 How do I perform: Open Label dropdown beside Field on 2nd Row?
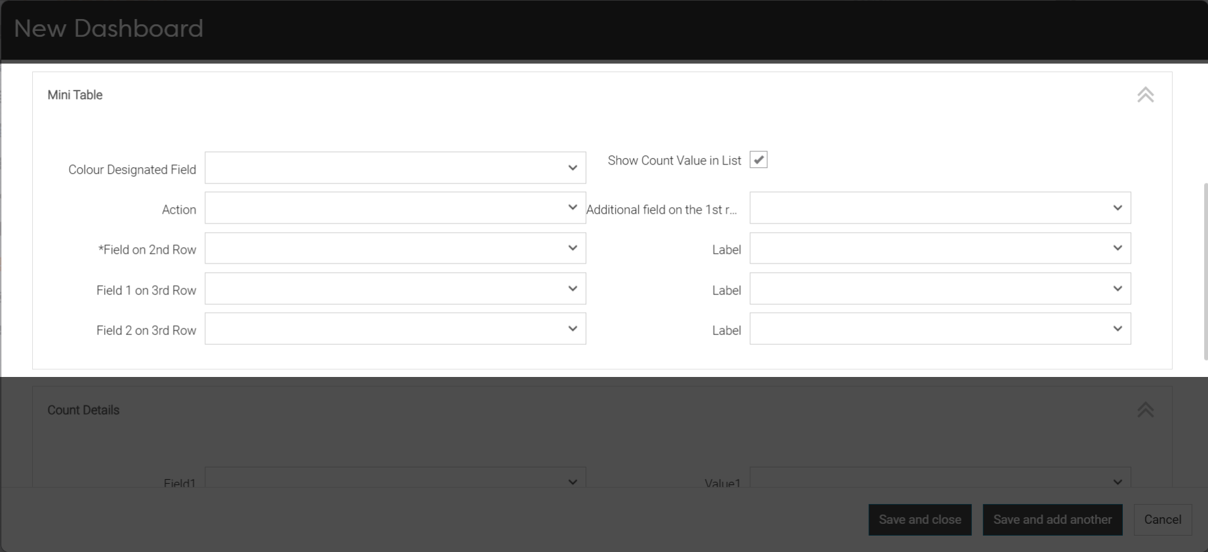pyautogui.click(x=940, y=248)
